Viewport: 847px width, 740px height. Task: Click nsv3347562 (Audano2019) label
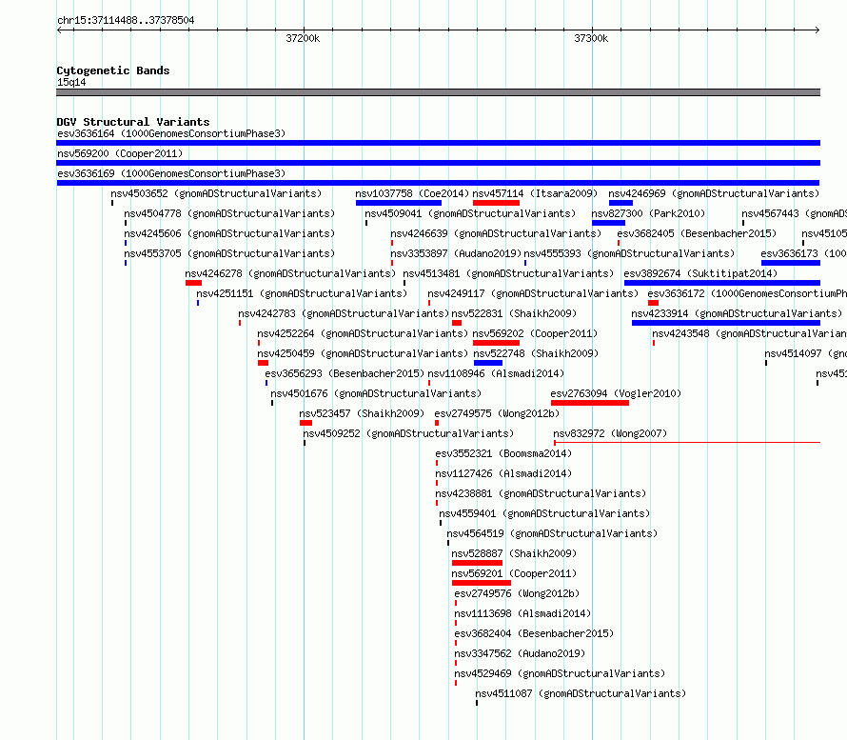pyautogui.click(x=520, y=653)
